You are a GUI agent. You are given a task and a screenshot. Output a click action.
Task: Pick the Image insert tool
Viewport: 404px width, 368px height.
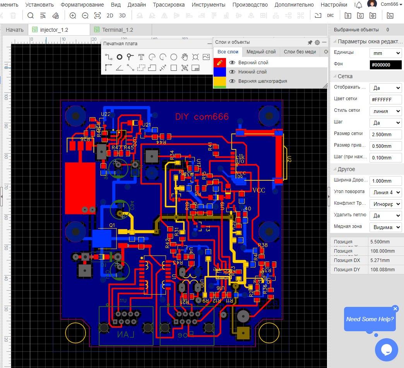click(x=206, y=57)
